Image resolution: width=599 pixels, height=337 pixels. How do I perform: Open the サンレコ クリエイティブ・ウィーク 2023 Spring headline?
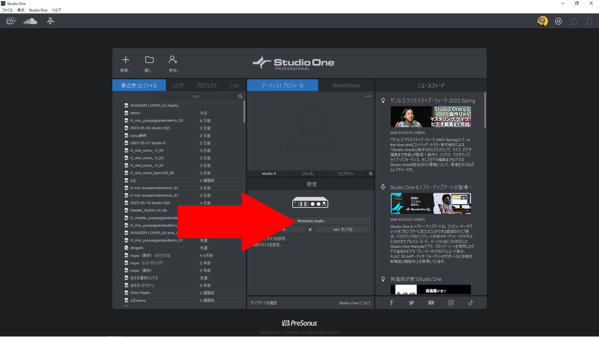(432, 100)
